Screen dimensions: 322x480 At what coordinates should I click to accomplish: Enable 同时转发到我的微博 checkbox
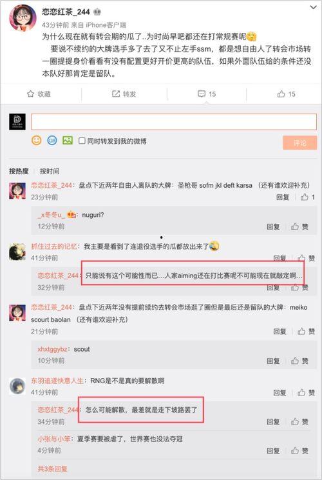(82, 141)
